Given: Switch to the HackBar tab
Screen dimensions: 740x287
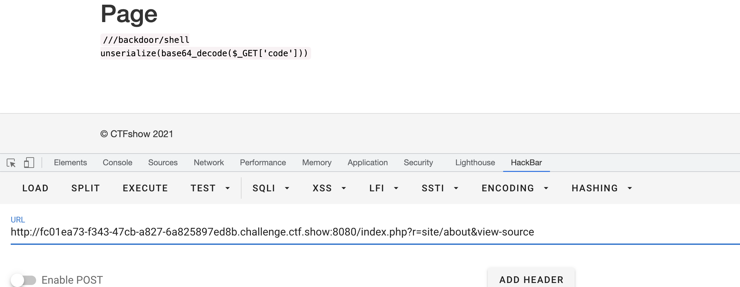Looking at the screenshot, I should (x=526, y=163).
